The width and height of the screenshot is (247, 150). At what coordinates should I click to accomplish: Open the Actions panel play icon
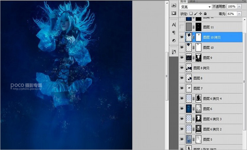173,5
